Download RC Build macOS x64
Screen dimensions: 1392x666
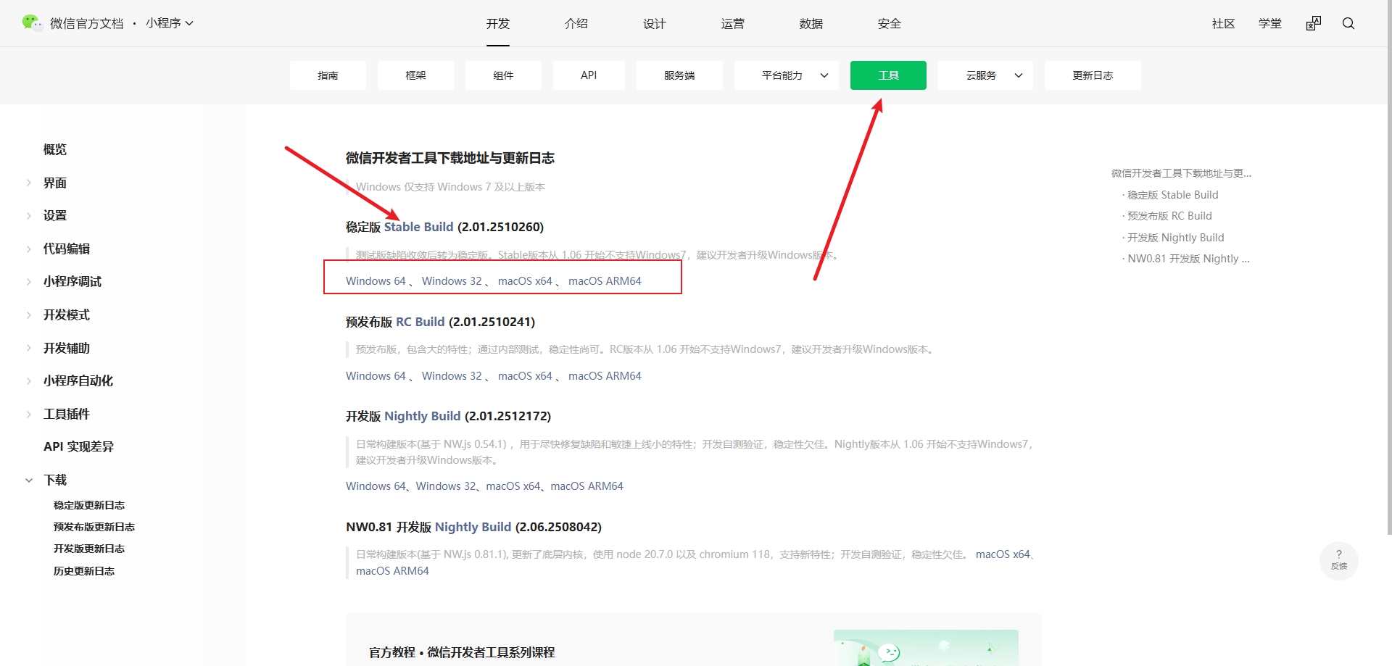525,376
